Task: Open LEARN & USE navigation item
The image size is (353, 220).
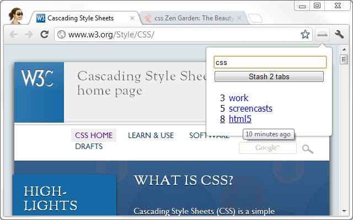Action: pos(151,135)
